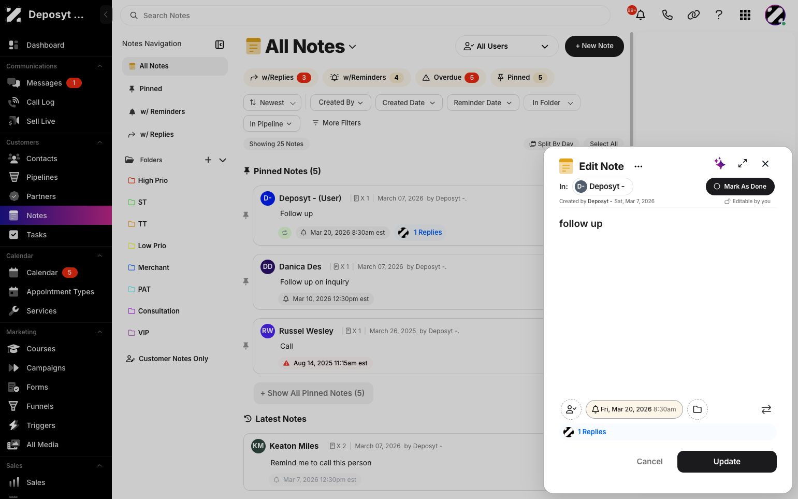Open the All Users dropdown

coord(506,46)
